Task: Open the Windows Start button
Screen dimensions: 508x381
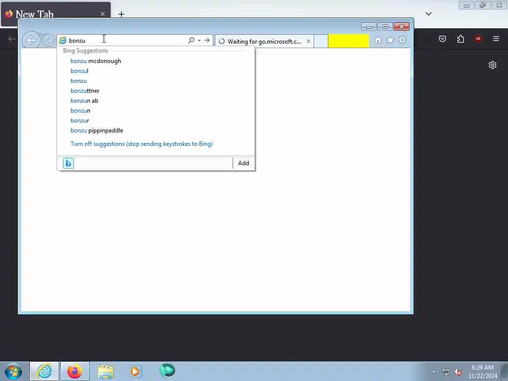Action: [13, 371]
